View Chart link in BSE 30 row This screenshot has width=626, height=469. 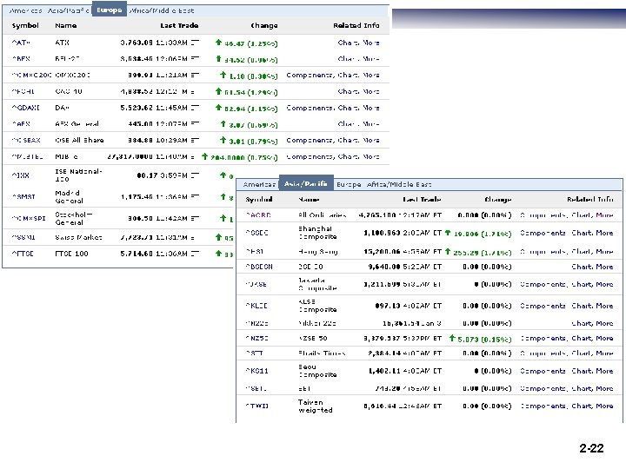point(582,267)
